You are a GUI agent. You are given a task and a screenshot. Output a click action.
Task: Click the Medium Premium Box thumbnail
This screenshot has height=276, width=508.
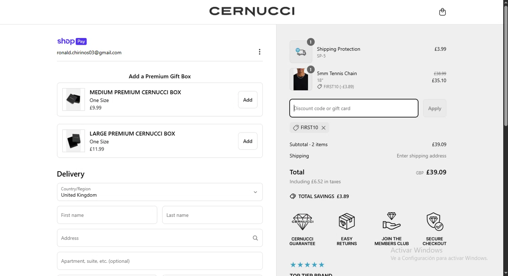[73, 99]
